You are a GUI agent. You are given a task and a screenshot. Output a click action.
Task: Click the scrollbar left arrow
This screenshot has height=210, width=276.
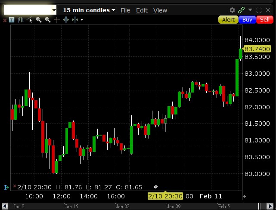point(4,206)
